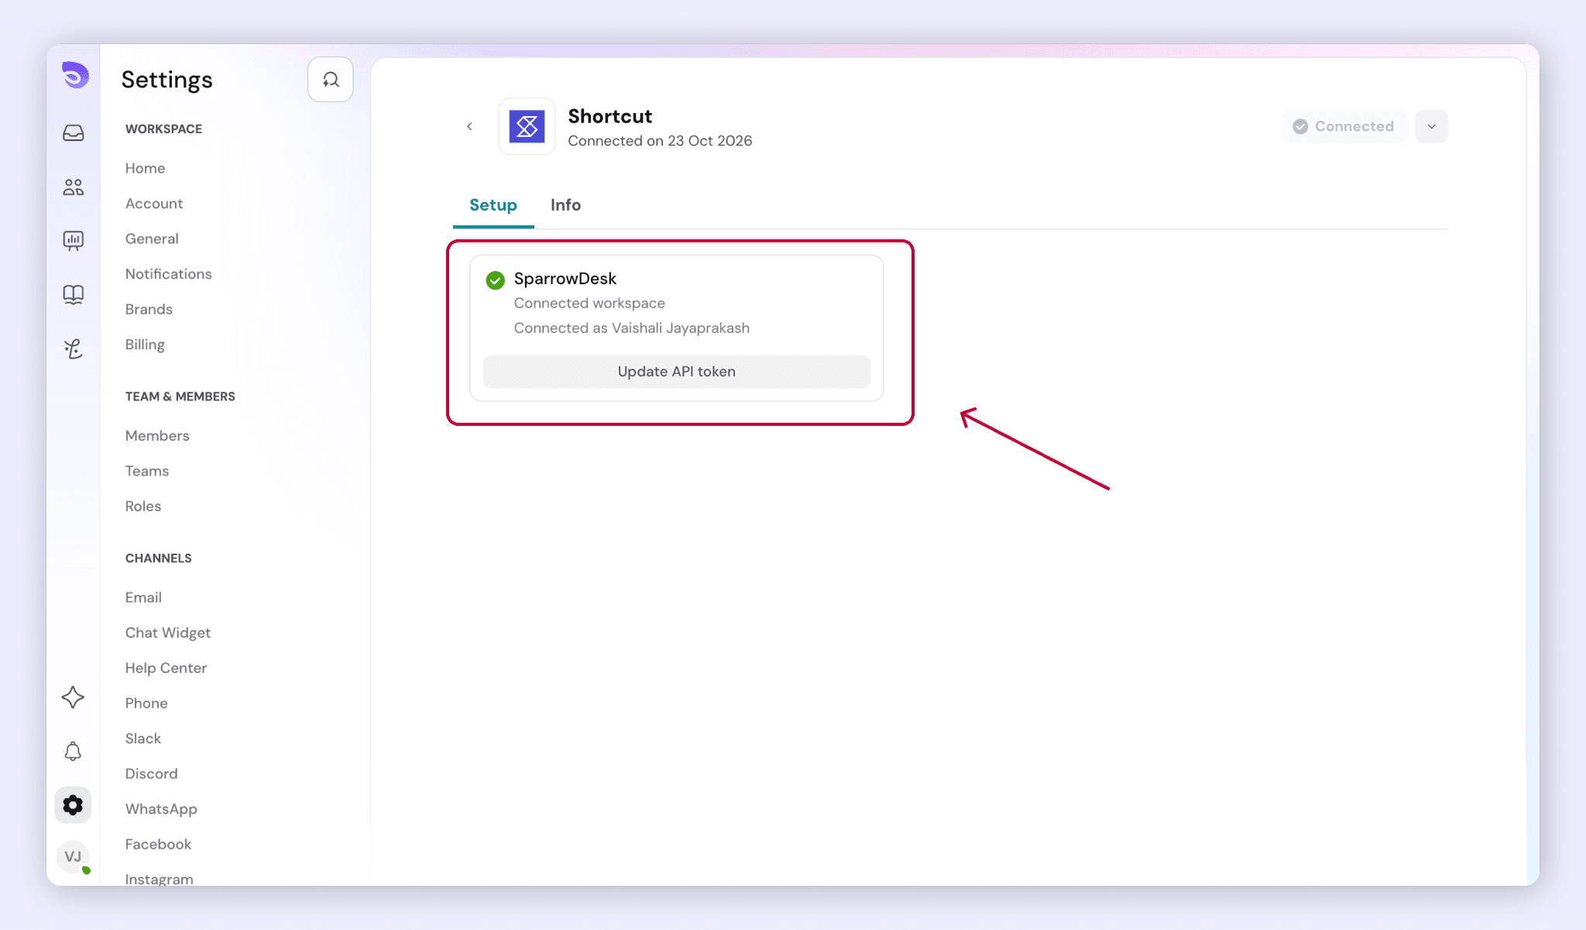Expand the dropdown next to Connected

[1431, 126]
